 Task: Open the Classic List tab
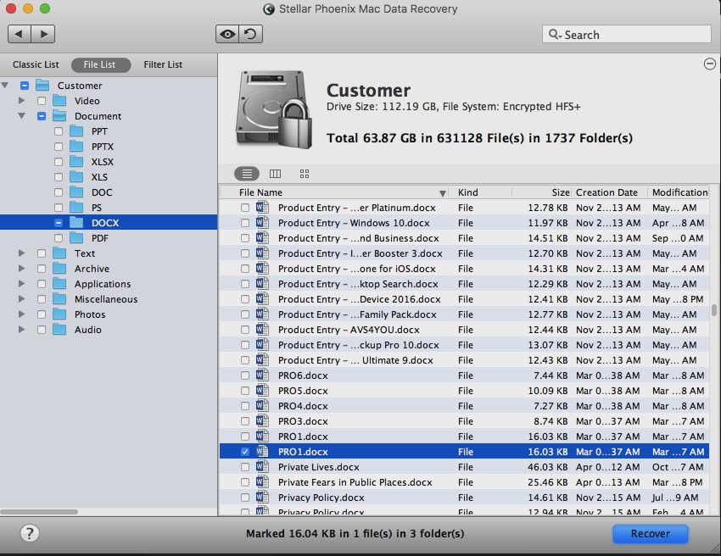pyautogui.click(x=36, y=64)
